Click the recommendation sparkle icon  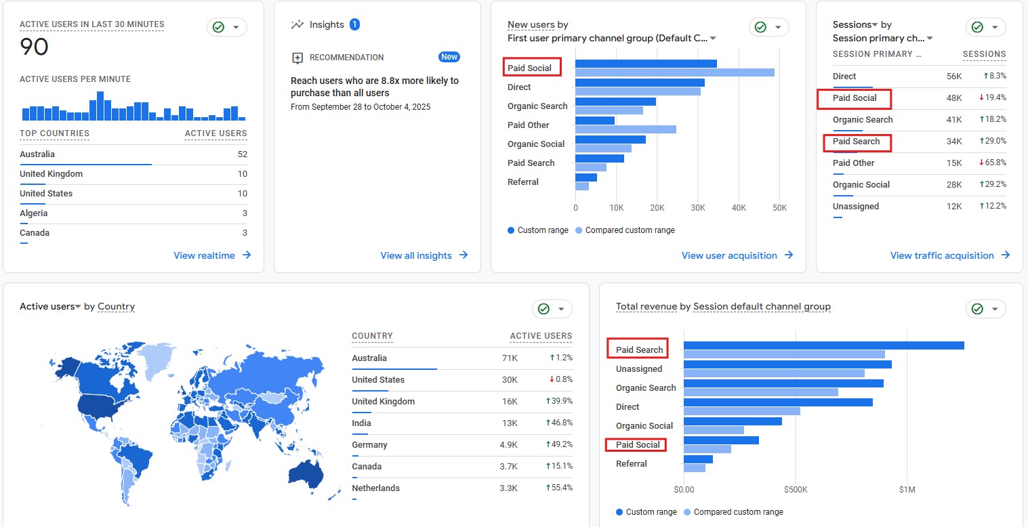tap(297, 58)
